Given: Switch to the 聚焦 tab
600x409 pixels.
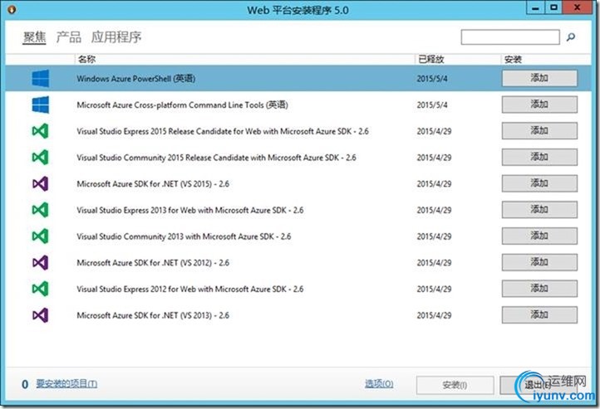Looking at the screenshot, I should [x=34, y=37].
